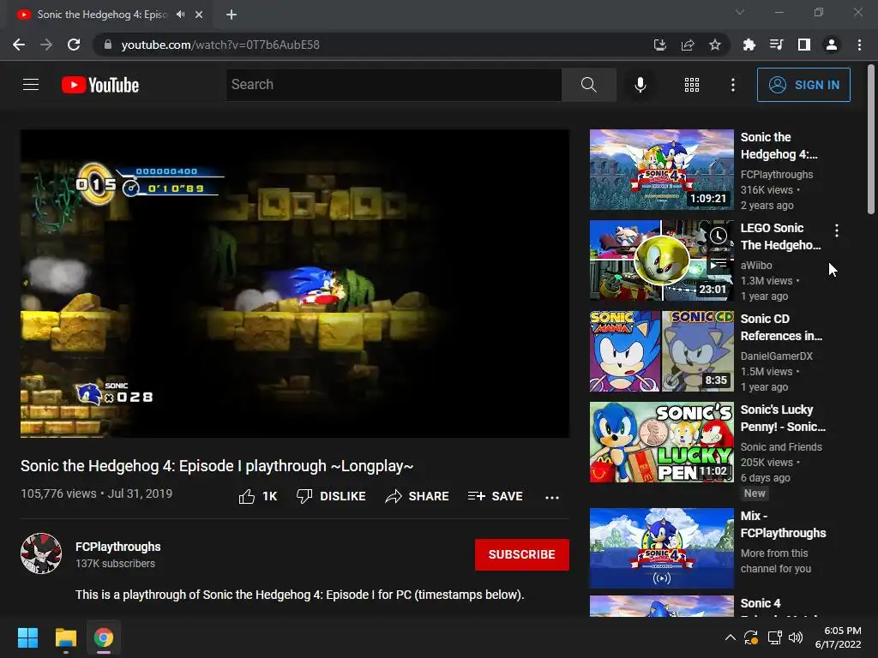Click the SIGN IN button
The image size is (878, 658).
pos(803,85)
